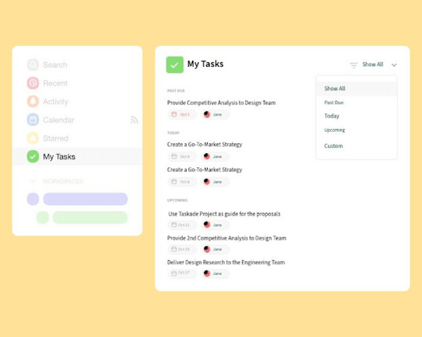Open task Provide Competitive Analysis to Design Team
The image size is (422, 337).
(221, 103)
